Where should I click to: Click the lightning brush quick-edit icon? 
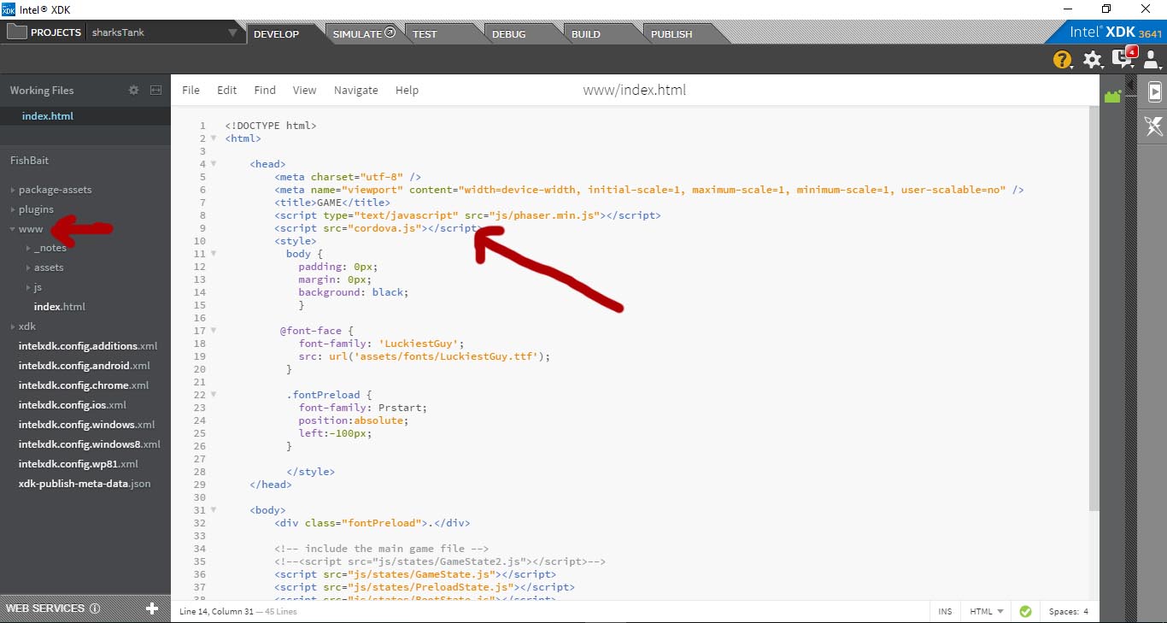[1154, 126]
